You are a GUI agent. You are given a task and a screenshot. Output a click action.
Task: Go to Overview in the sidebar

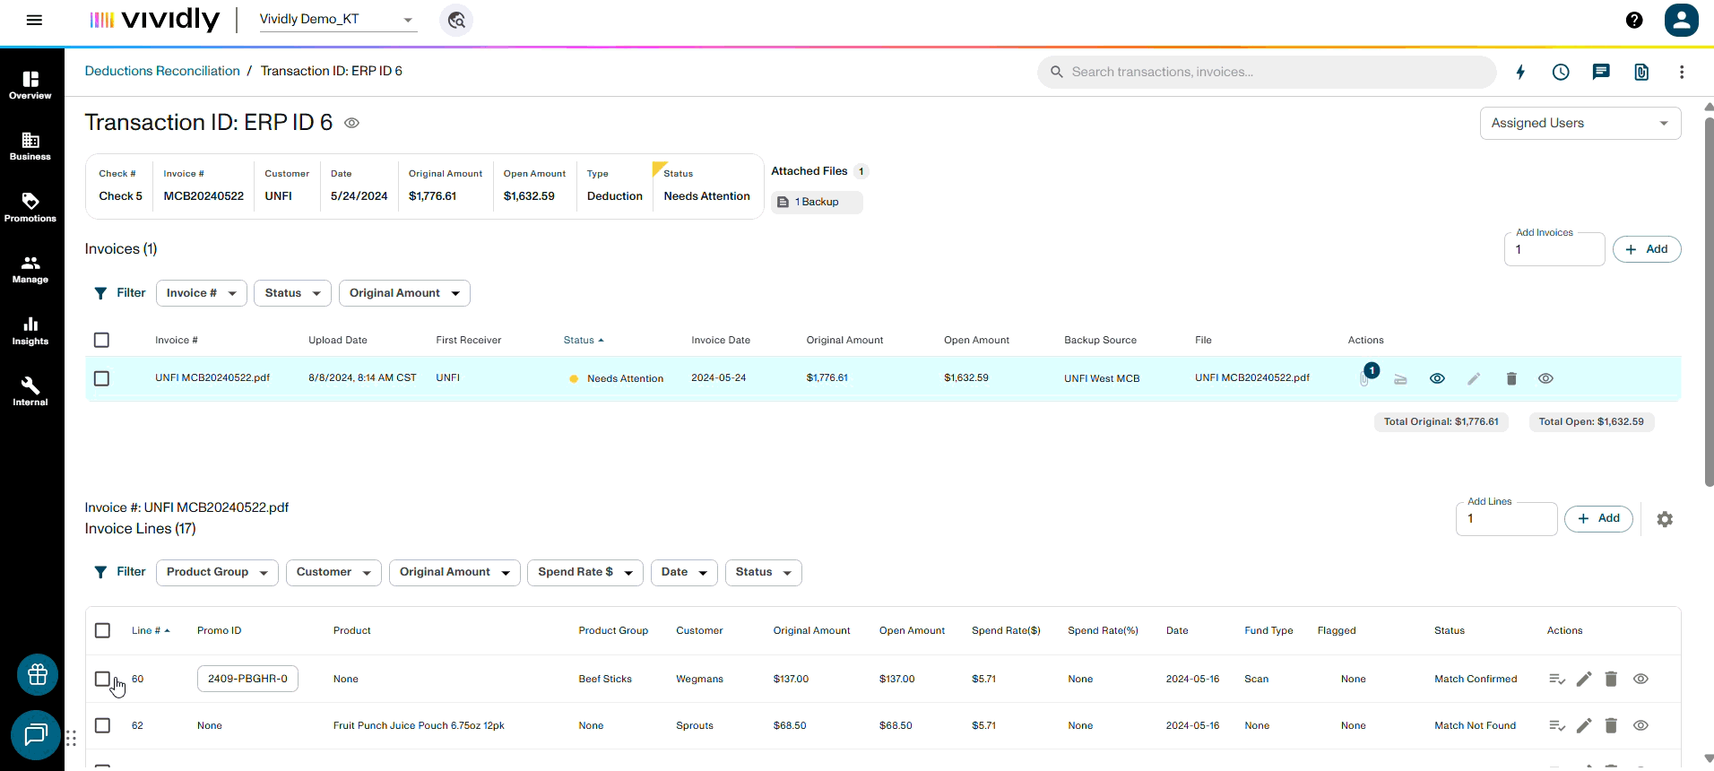[30, 85]
